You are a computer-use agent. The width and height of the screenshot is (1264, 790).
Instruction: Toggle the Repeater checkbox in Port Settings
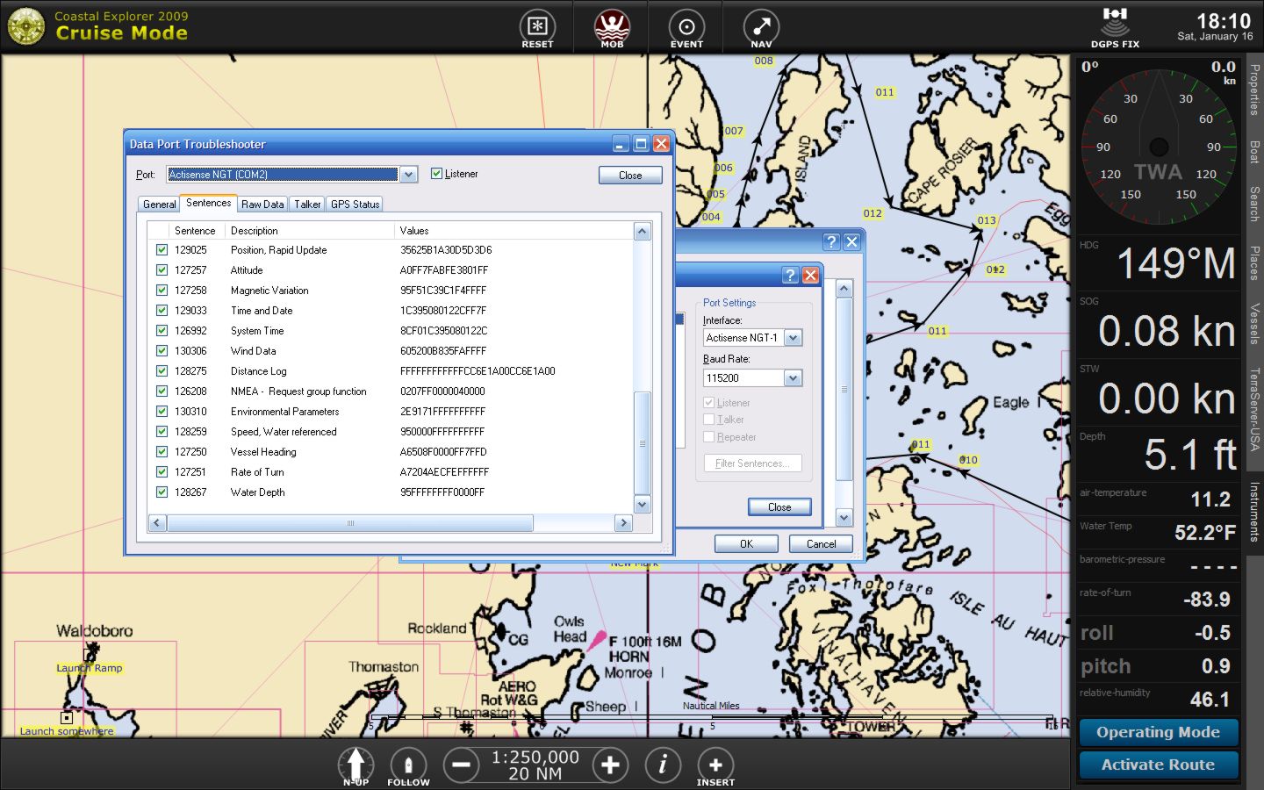click(708, 436)
